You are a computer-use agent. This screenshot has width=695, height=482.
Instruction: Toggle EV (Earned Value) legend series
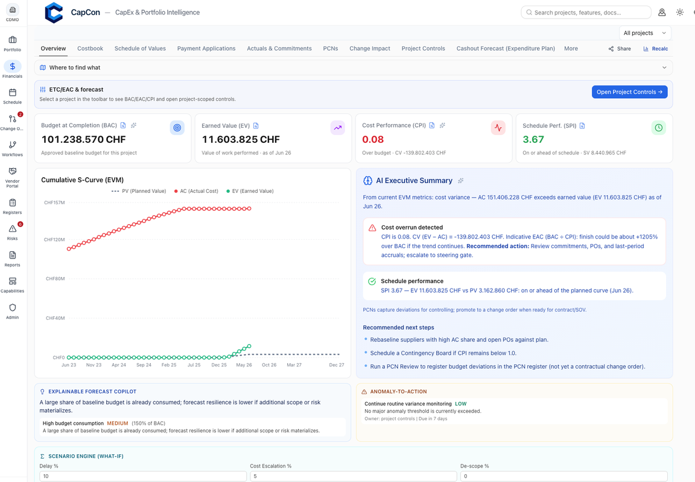click(250, 191)
